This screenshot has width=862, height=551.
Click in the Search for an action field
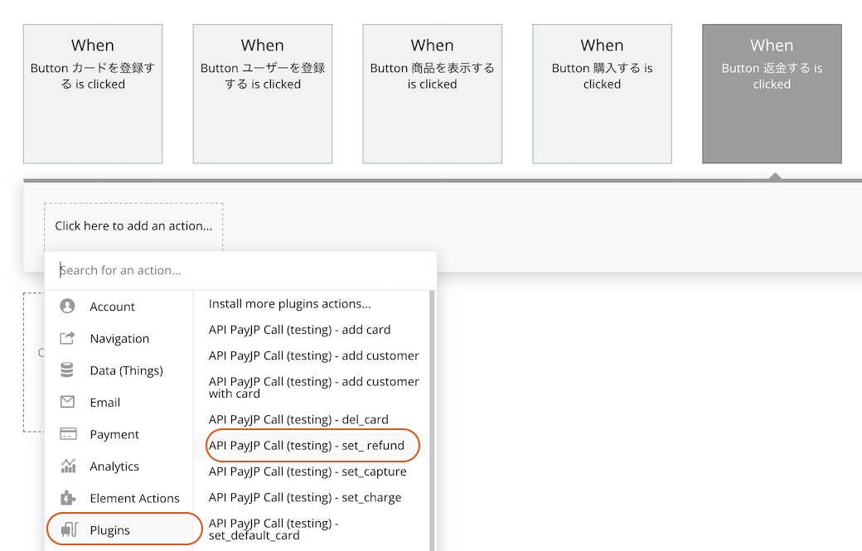241,270
